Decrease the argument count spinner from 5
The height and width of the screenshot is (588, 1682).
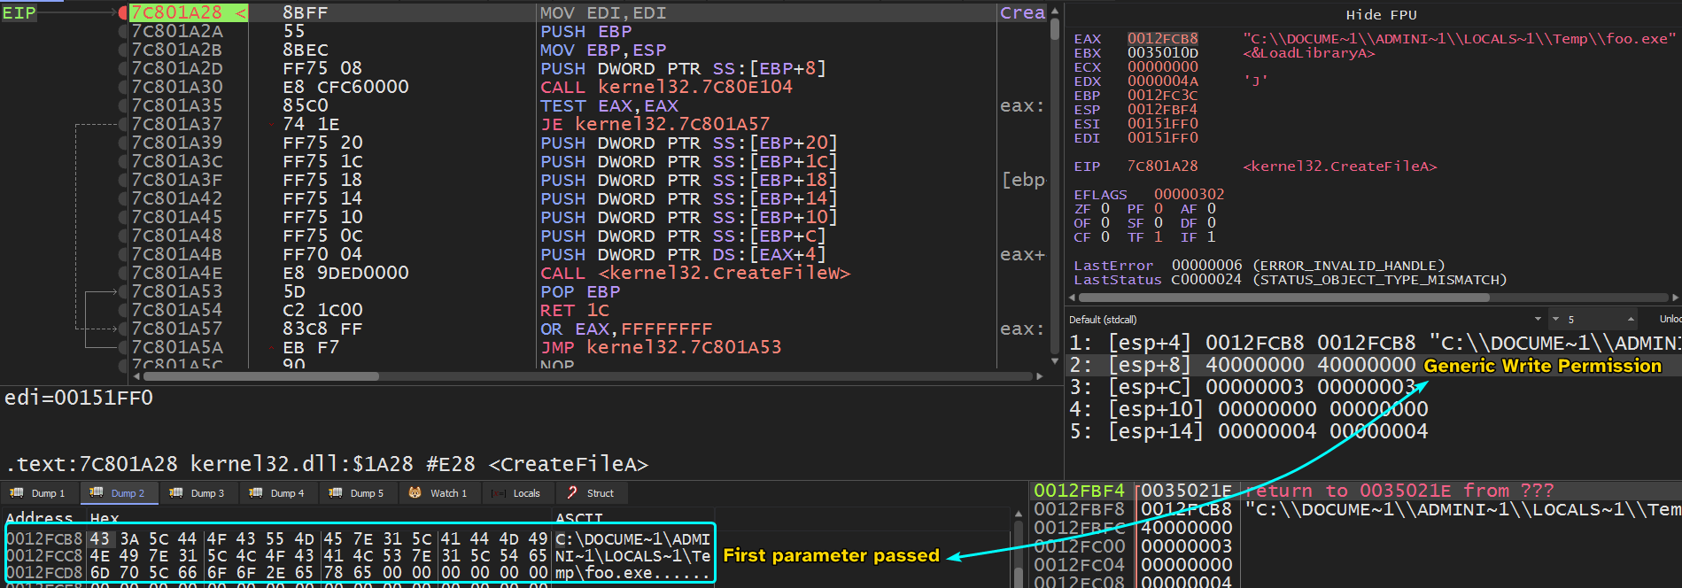1555,319
